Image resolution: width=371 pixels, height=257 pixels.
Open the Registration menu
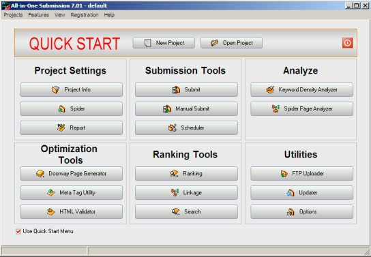tap(85, 15)
